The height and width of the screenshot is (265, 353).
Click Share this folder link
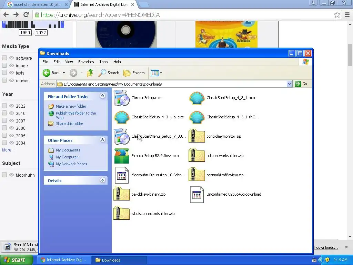(69, 124)
